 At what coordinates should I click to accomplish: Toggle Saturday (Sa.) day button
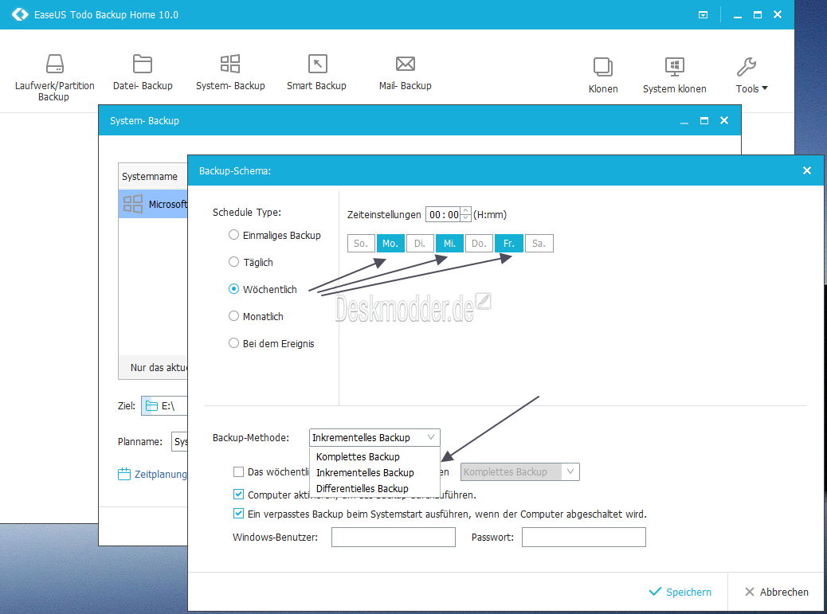click(539, 244)
